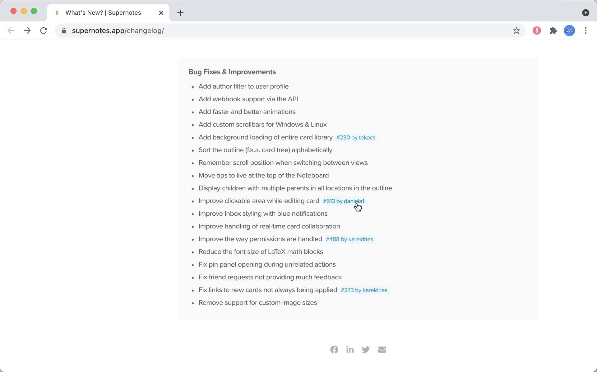Click the Facebook icon in the footer
This screenshot has width=597, height=372.
[x=334, y=349]
